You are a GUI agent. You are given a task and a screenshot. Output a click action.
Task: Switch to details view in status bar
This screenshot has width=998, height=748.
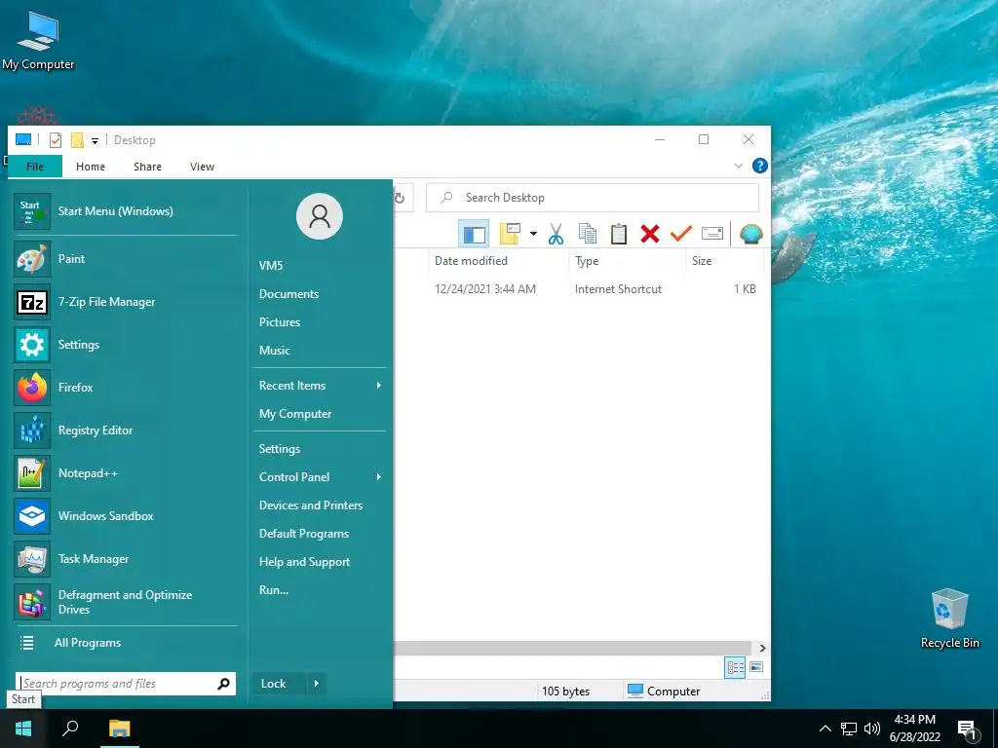coord(735,667)
